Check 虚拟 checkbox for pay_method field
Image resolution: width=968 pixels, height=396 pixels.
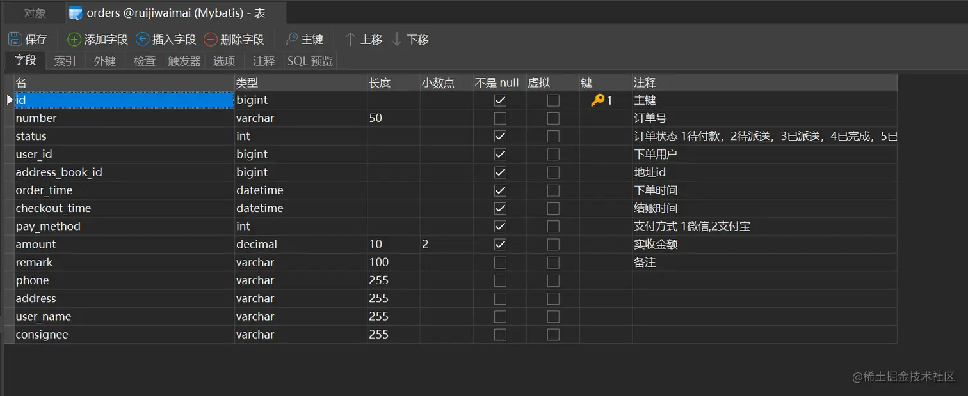(x=553, y=226)
